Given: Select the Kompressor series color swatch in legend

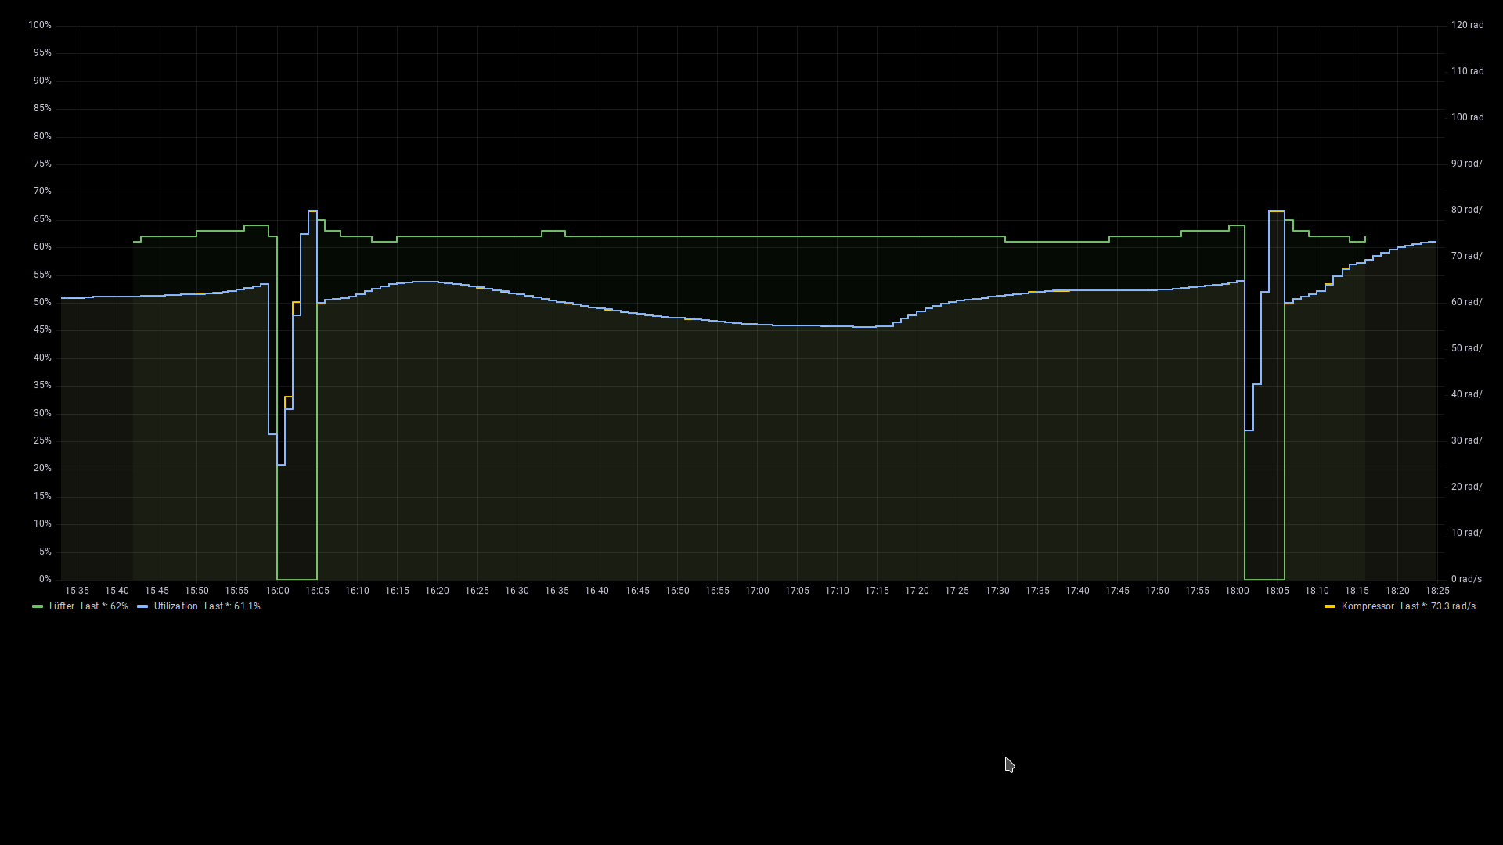Looking at the screenshot, I should point(1330,606).
